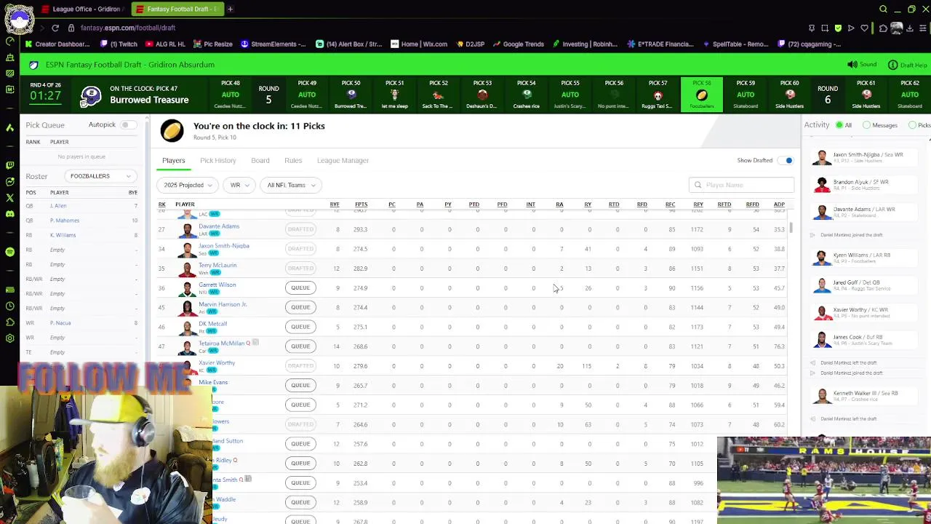Click the browser search magnifier icon
Viewport: 931px width, 524px height.
coord(883,9)
